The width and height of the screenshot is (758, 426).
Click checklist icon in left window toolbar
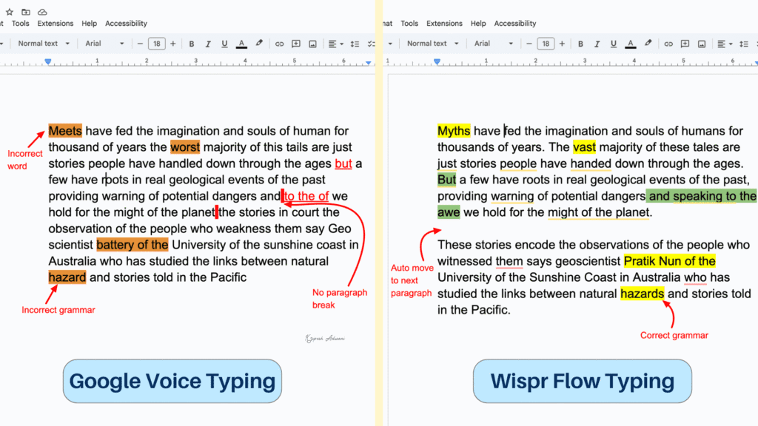click(372, 44)
